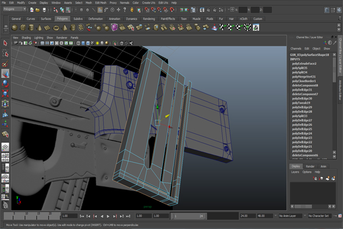Switch to four view layout
Image resolution: width=343 pixels, height=229 pixels.
[x=5, y=157]
